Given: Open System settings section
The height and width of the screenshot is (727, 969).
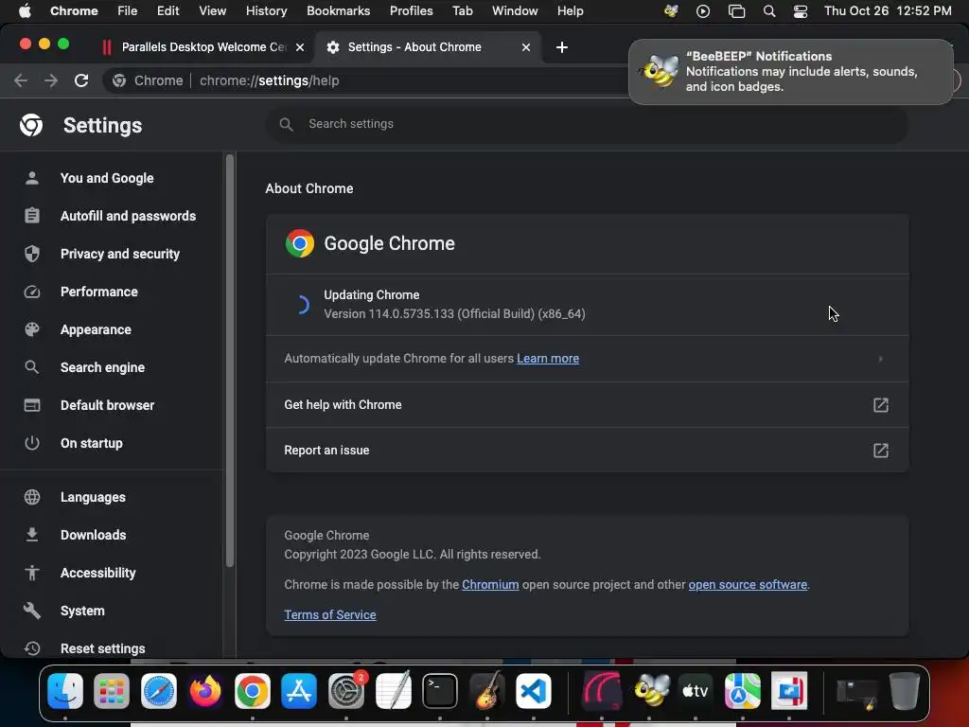Looking at the screenshot, I should pyautogui.click(x=82, y=611).
